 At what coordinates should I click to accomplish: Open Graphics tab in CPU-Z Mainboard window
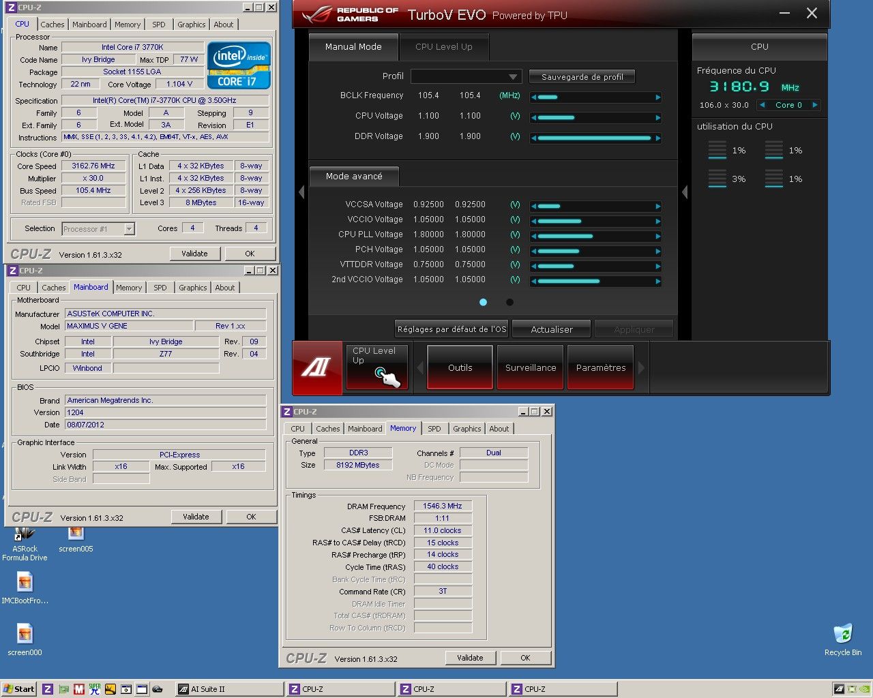[x=193, y=288]
